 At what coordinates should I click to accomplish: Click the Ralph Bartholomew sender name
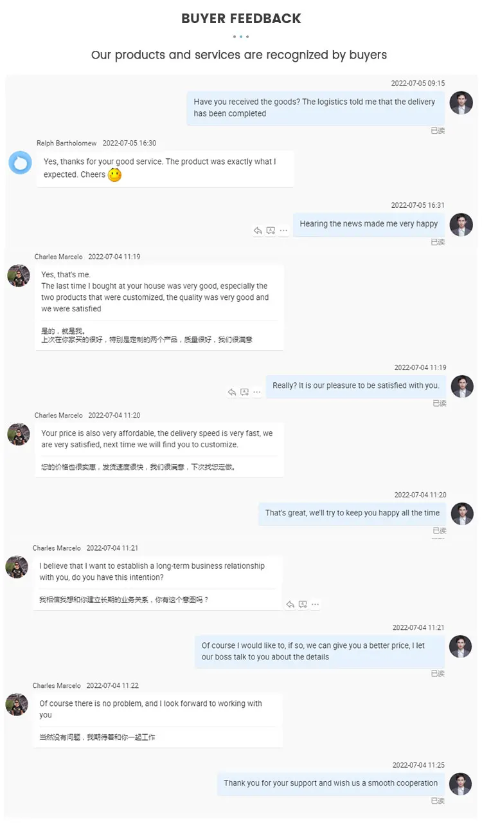[67, 143]
